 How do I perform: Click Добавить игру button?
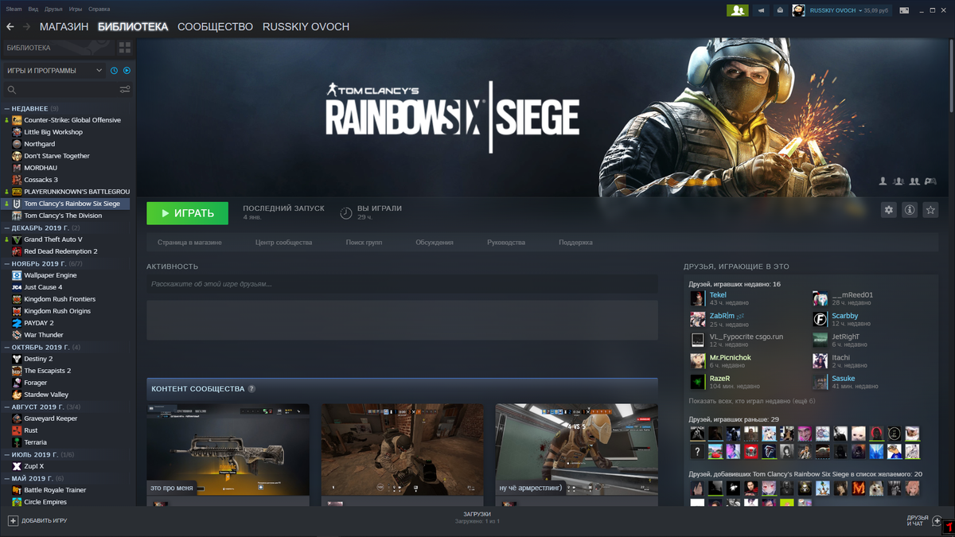pos(37,520)
